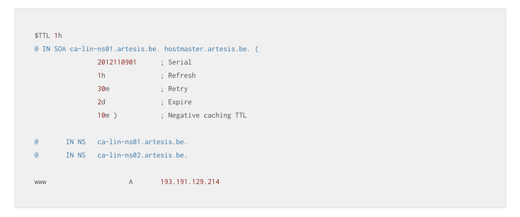
Task: Click the TTL value 1h
Action: pyautogui.click(x=58, y=35)
